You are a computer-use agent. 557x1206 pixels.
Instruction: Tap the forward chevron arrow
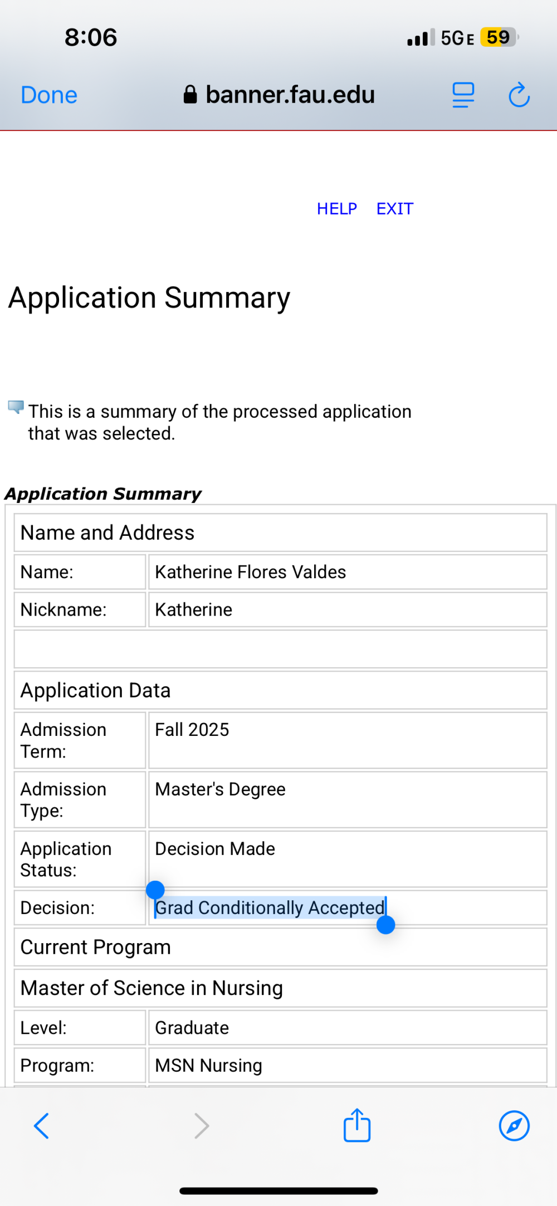(202, 1126)
